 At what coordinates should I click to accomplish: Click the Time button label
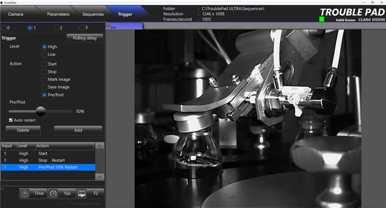pyautogui.click(x=39, y=194)
